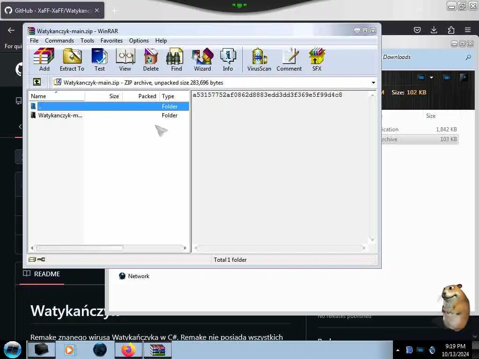Sort file list by Type column
The height and width of the screenshot is (359, 479).
pos(174,96)
